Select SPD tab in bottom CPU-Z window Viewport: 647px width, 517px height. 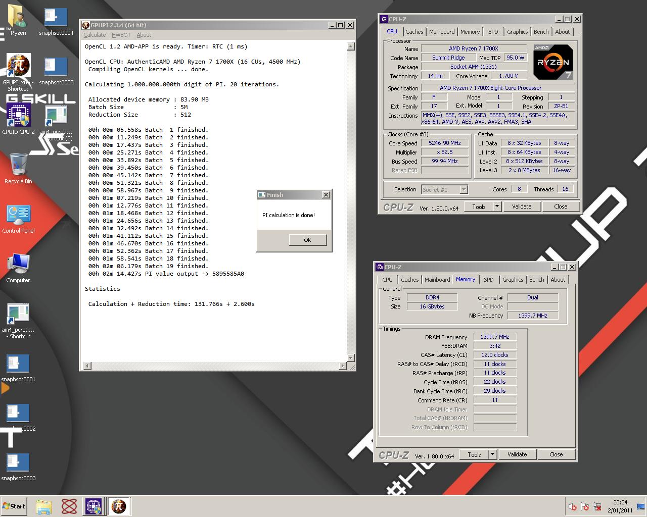coord(489,280)
